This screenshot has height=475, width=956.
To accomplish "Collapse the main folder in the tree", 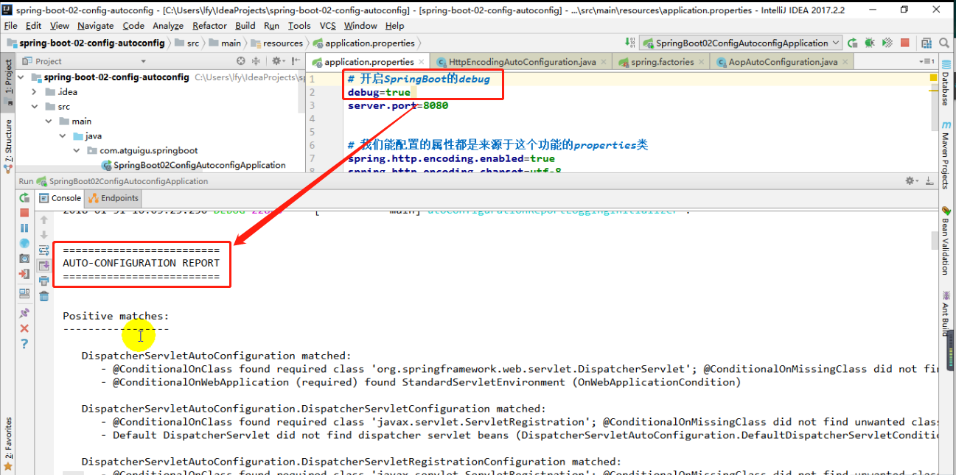I will pos(49,122).
